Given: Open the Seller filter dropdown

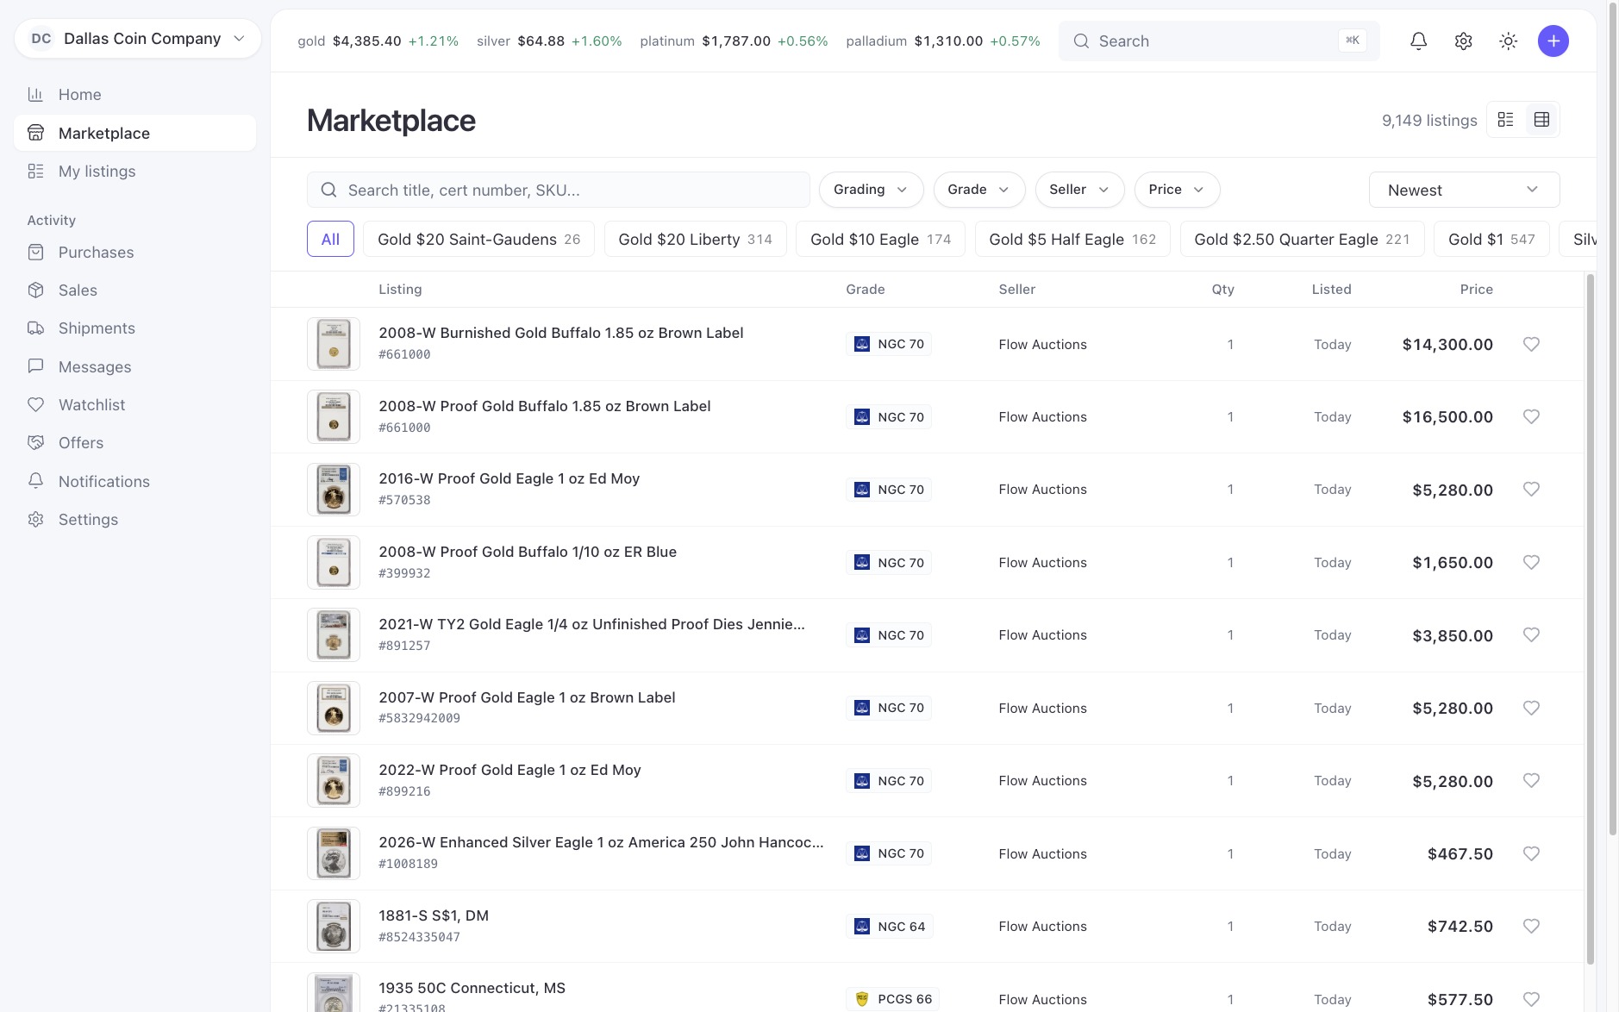Looking at the screenshot, I should 1079,190.
